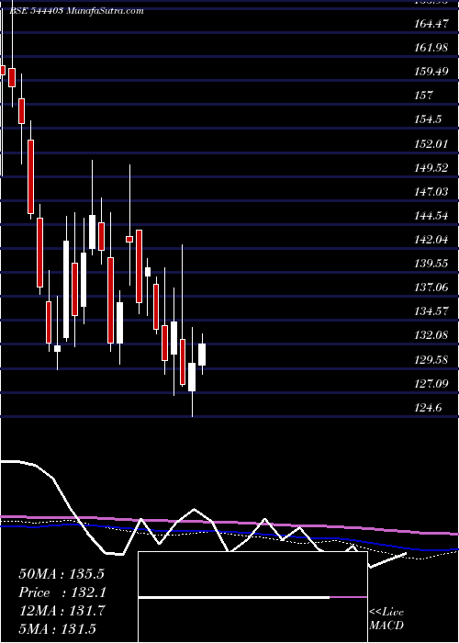The image size is (459, 643).
Task: Click the <<Live MACD label
Action: click(x=386, y=619)
